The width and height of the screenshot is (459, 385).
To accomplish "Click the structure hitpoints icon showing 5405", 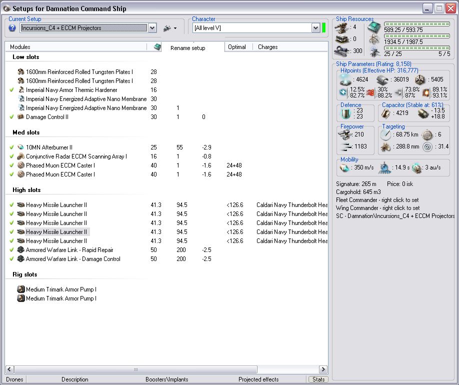I will coord(420,79).
